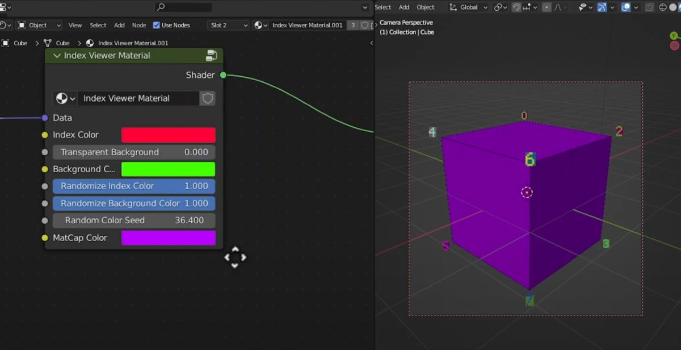Toggle the show overlays icon
Screen dimensions: 681x350
click(625, 7)
